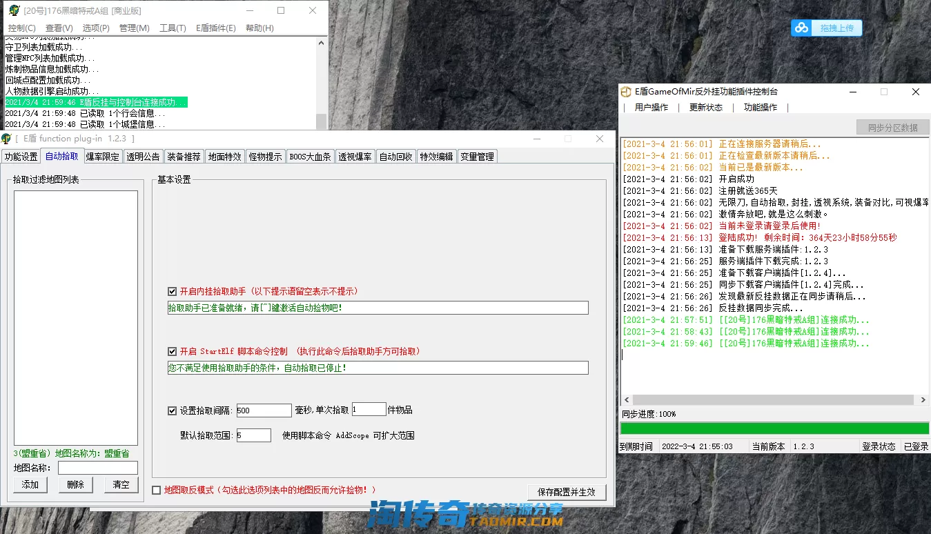Click the 已登录 status bar entry
This screenshot has height=534, width=931.
916,446
